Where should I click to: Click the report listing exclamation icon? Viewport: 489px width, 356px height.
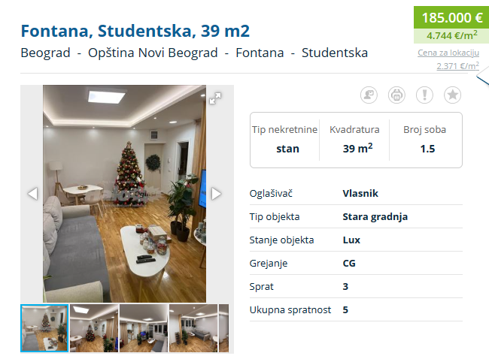click(424, 95)
